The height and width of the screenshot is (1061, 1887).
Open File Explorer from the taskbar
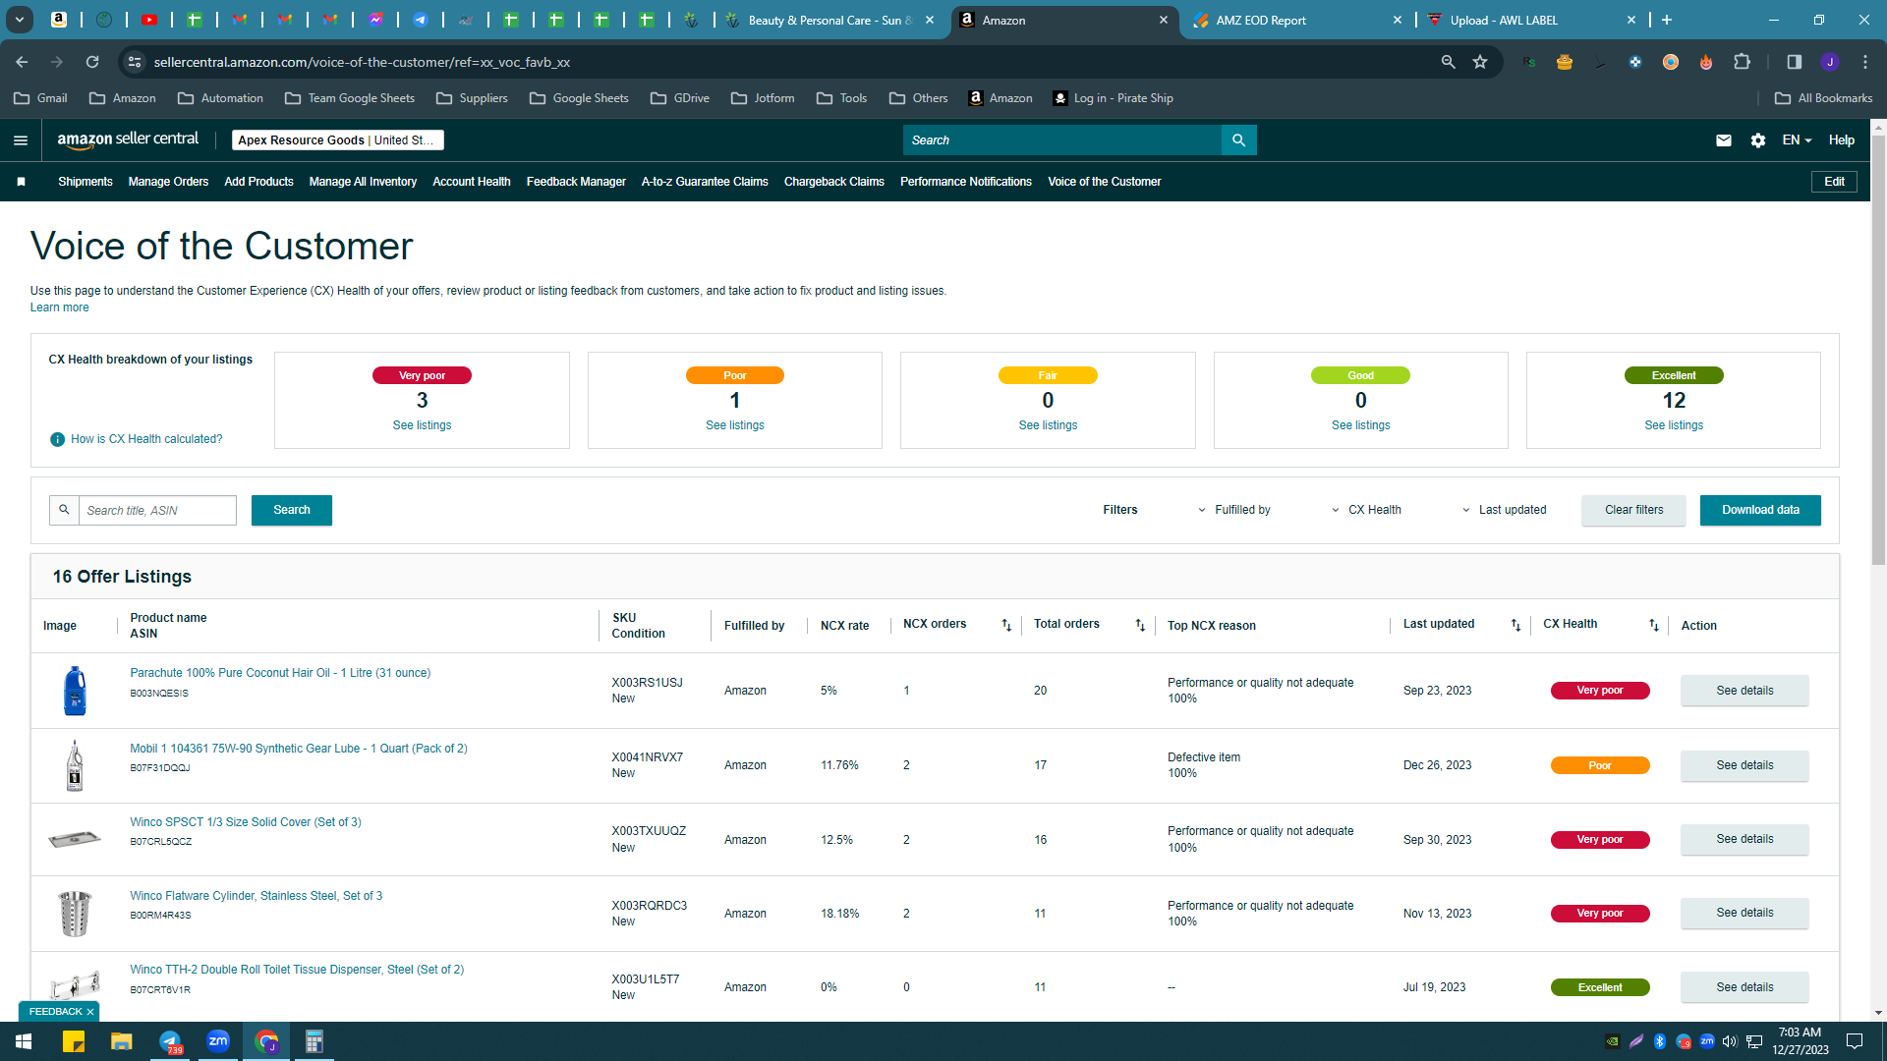tap(121, 1041)
